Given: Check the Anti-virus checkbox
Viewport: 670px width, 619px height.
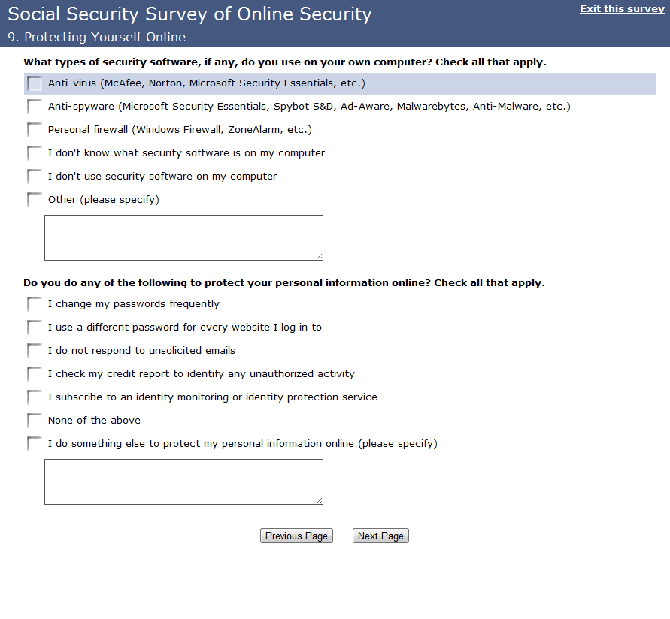Looking at the screenshot, I should [x=35, y=83].
